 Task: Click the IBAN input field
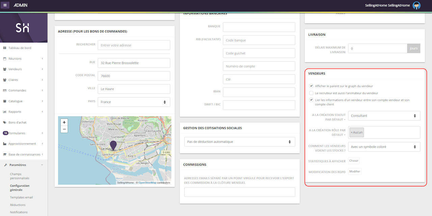[259, 92]
